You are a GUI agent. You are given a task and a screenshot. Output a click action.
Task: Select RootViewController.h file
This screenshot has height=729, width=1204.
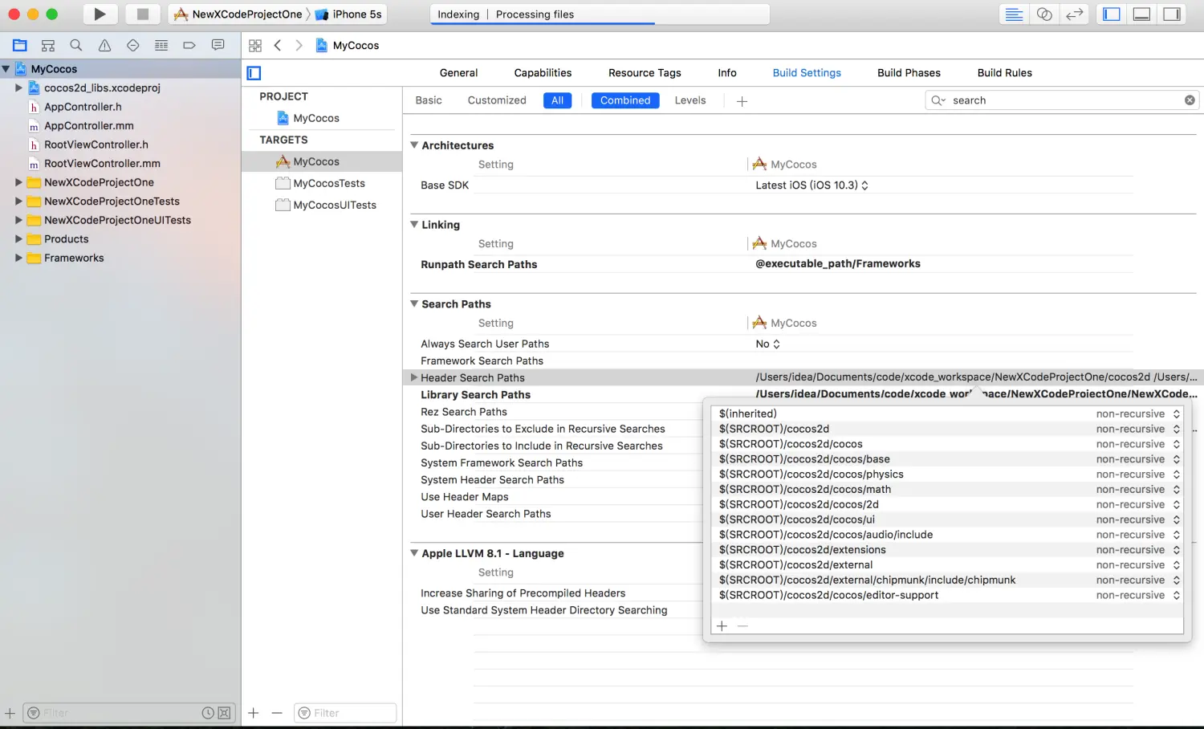coord(96,145)
